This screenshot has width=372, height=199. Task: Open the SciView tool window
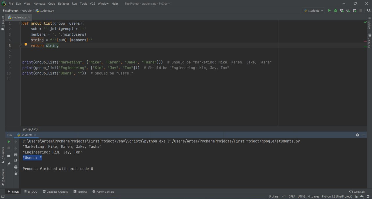pyautogui.click(x=370, y=23)
